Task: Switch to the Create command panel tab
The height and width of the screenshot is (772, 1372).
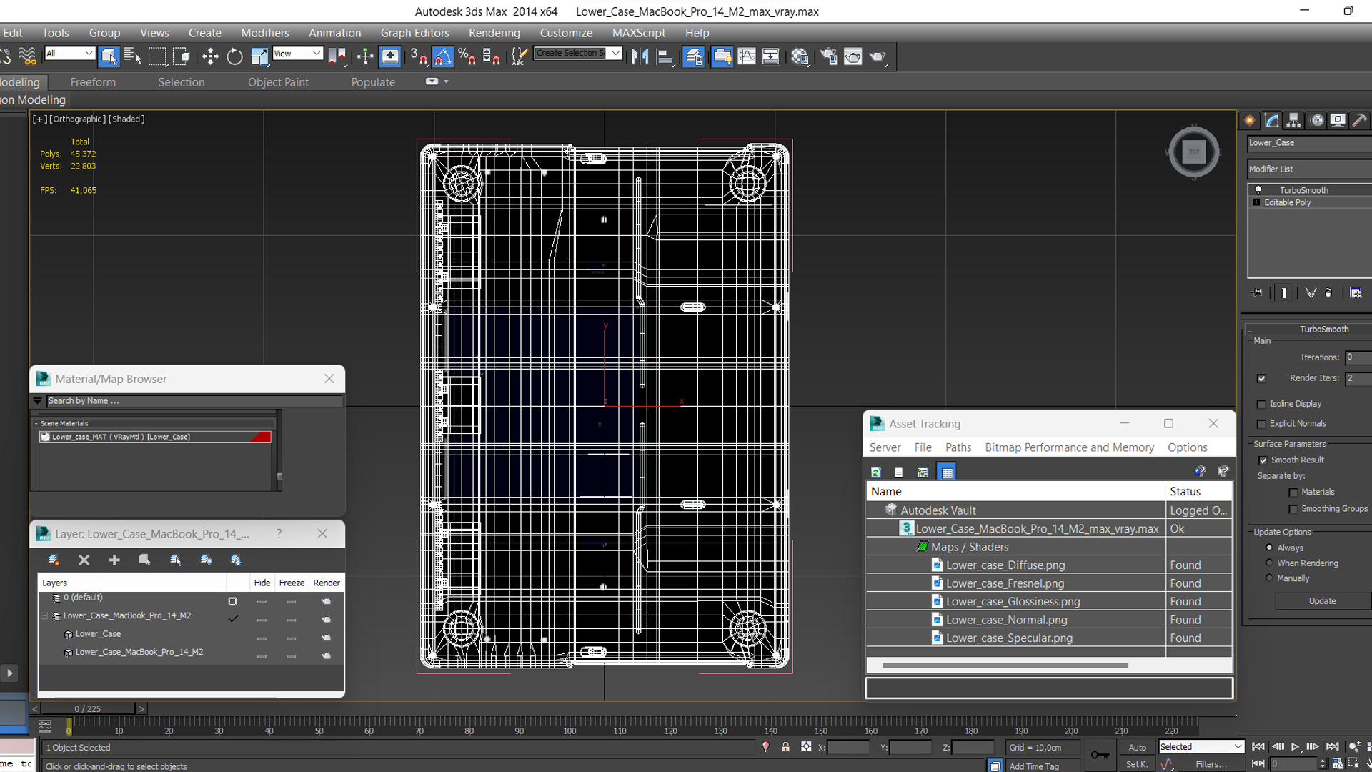Action: [x=1250, y=120]
